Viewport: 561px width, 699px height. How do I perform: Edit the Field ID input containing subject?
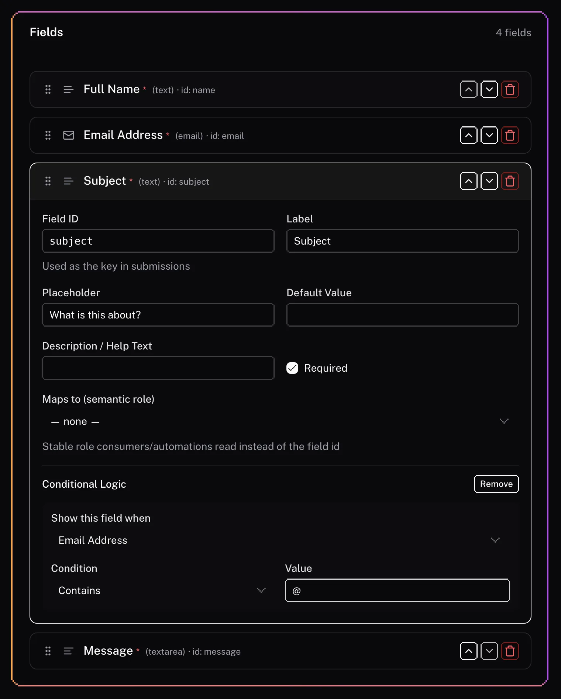(158, 241)
